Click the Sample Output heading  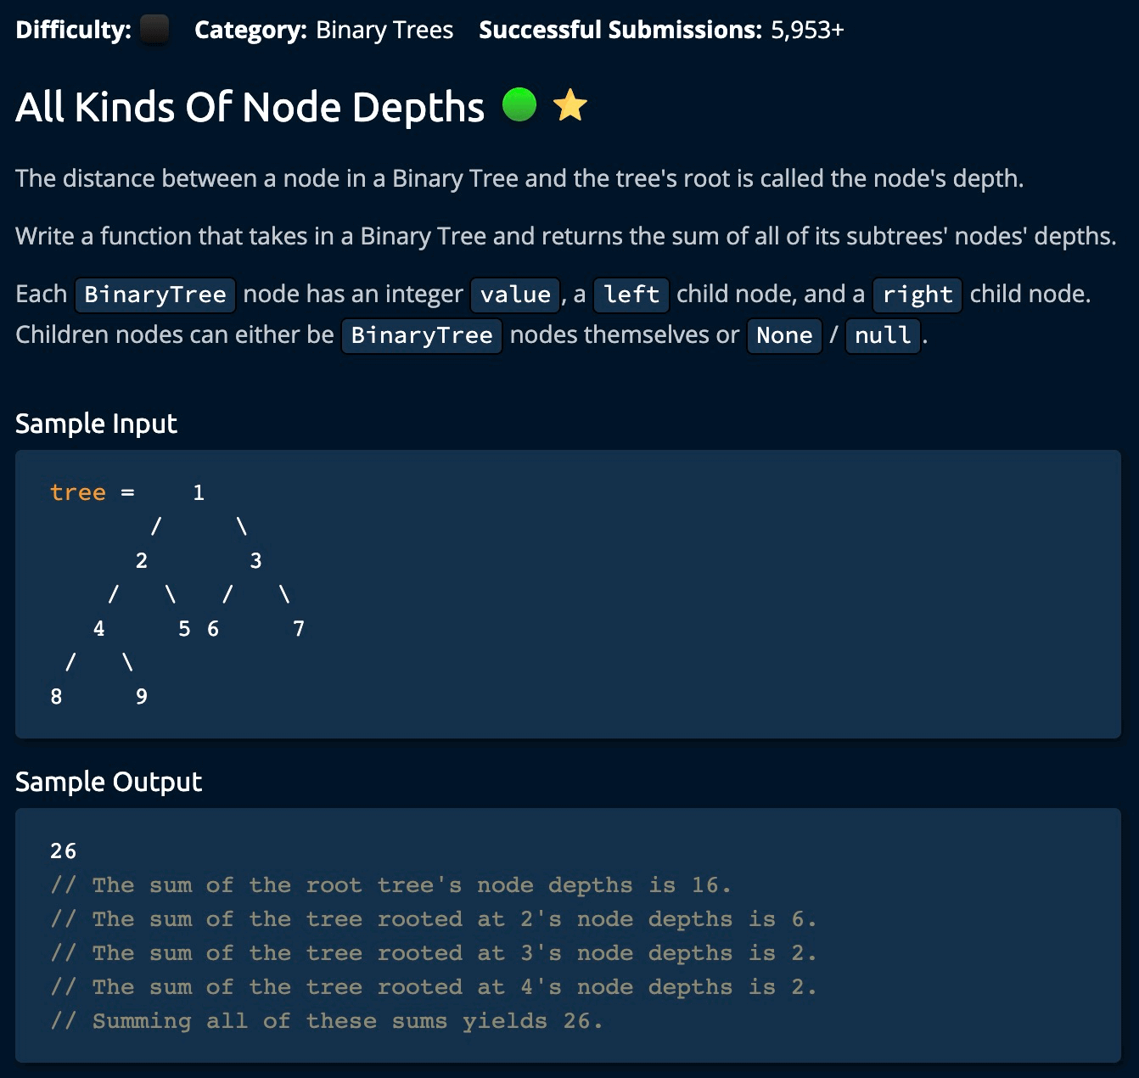click(x=109, y=781)
